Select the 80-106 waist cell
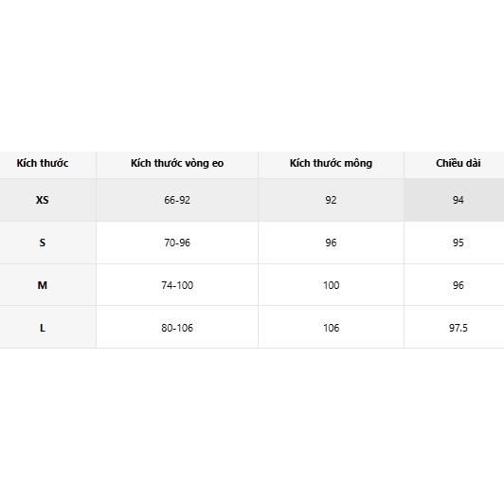504x504 pixels. [177, 328]
